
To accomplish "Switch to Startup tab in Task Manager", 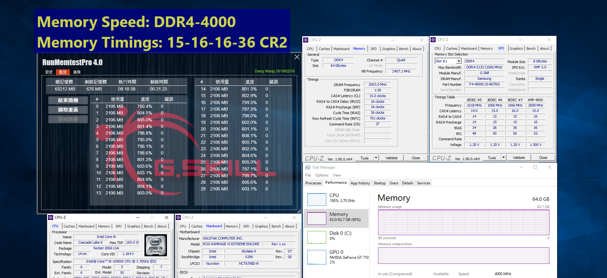I will click(x=379, y=183).
